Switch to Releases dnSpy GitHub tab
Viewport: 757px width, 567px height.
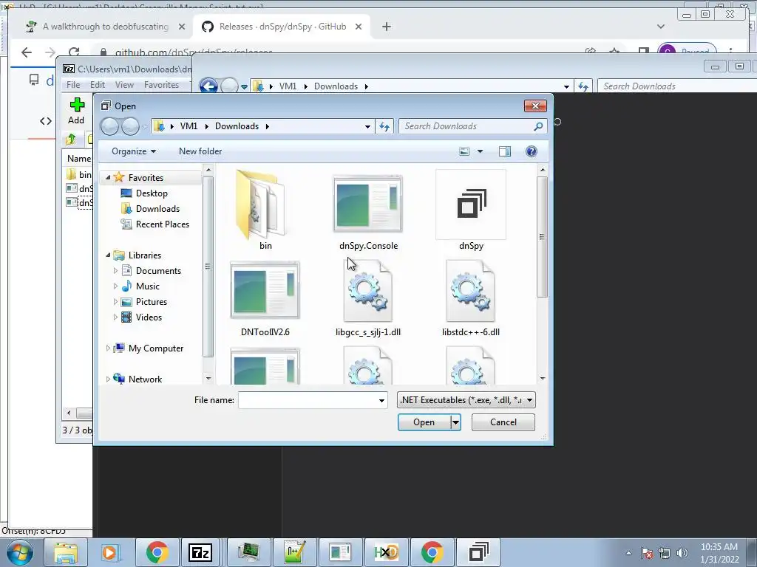tap(282, 27)
